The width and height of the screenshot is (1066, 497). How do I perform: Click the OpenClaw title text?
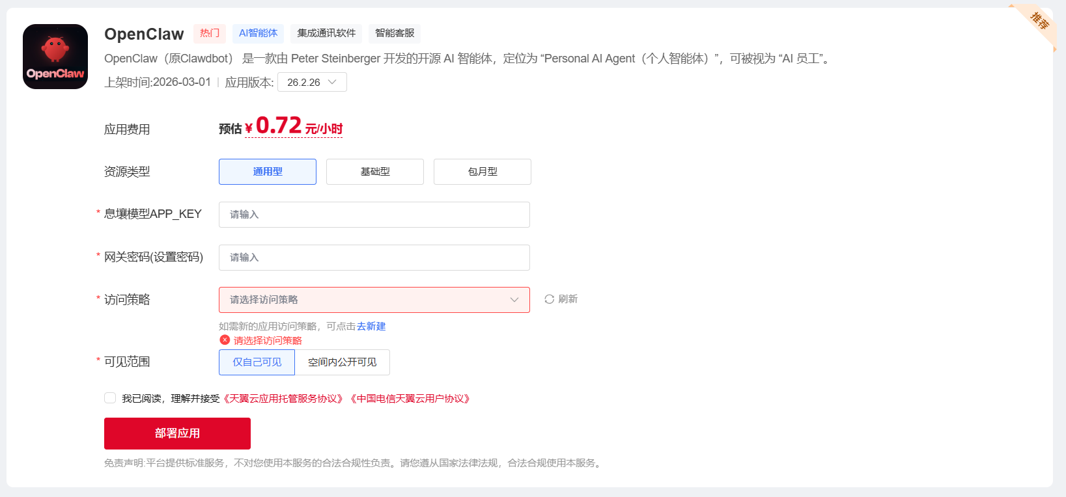(x=144, y=34)
